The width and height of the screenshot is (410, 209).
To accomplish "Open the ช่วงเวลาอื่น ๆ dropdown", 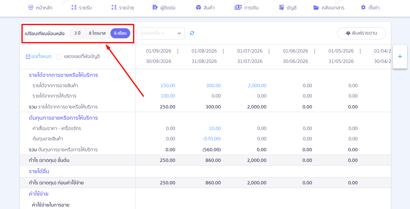I will [x=161, y=33].
